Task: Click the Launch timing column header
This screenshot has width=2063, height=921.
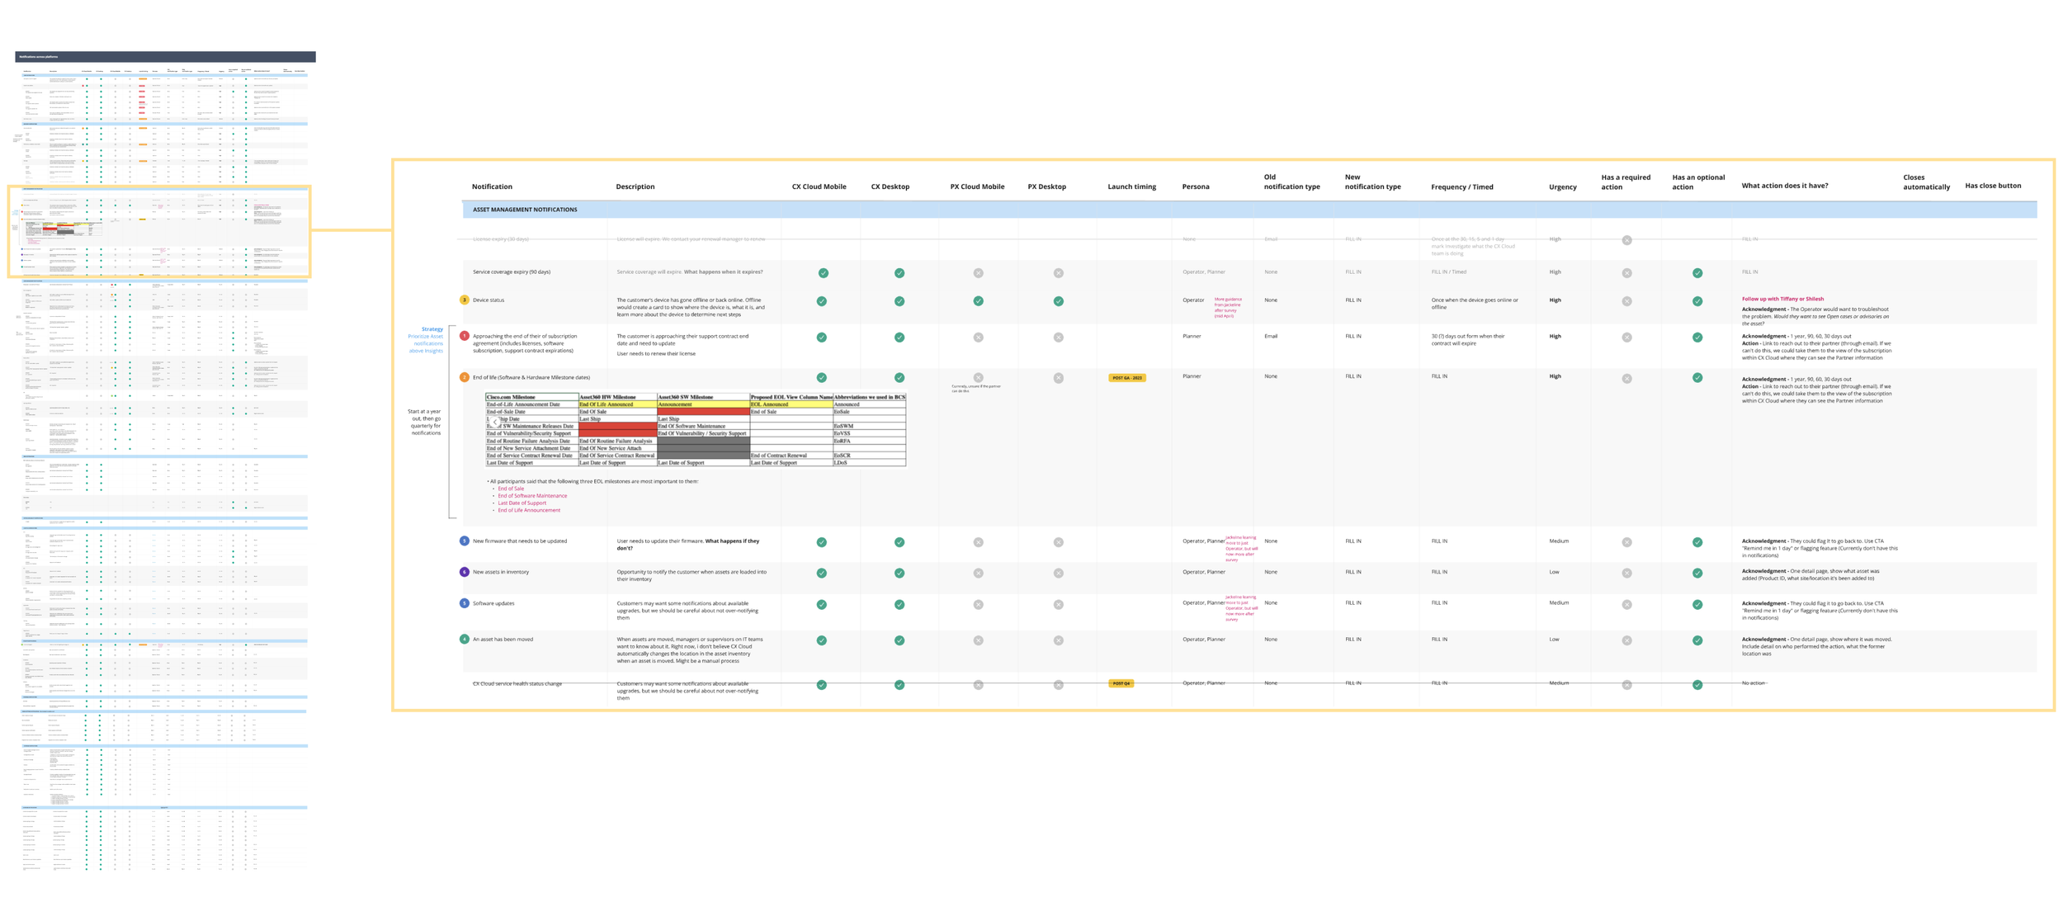Action: pos(1131,187)
